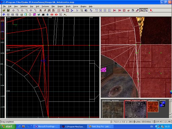The image size is (172, 129).
Task: Select the brown shiney texture thumbnail
Action: (x=113, y=110)
